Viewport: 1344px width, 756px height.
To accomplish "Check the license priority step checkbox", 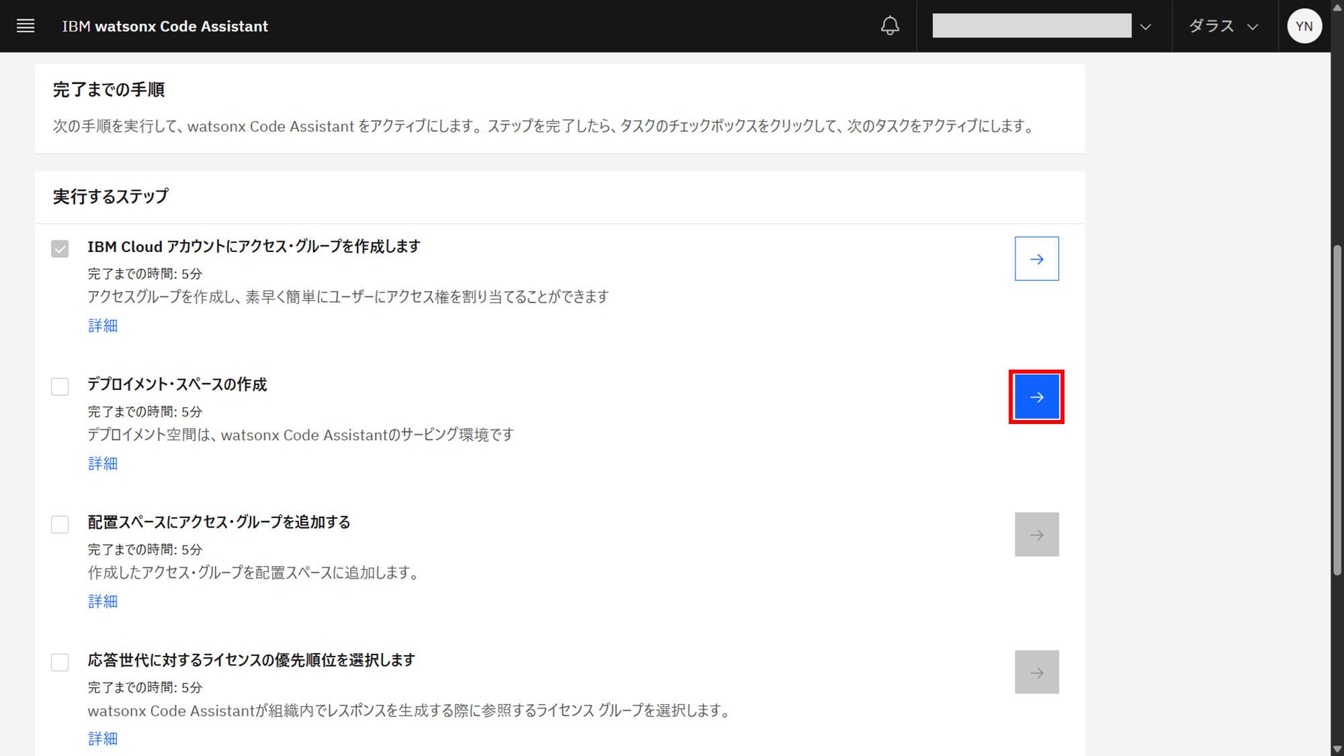I will pyautogui.click(x=60, y=663).
